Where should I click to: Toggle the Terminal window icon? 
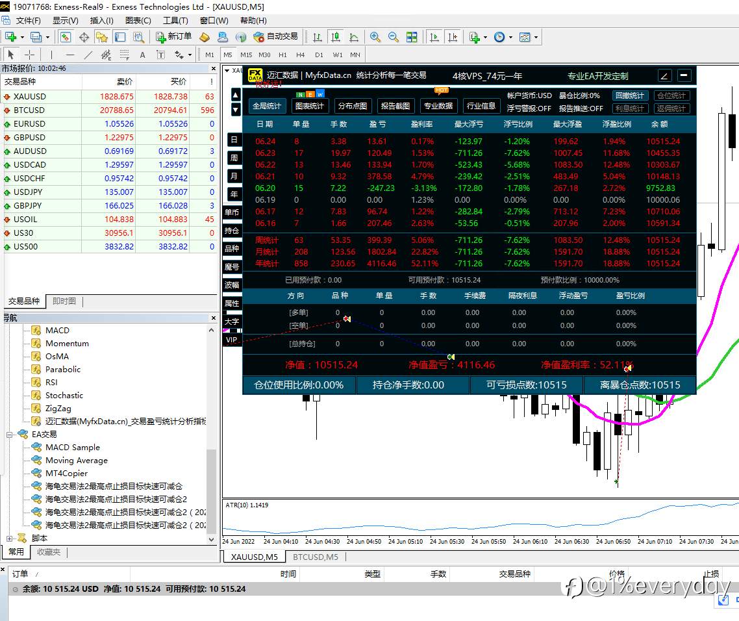tap(120, 37)
